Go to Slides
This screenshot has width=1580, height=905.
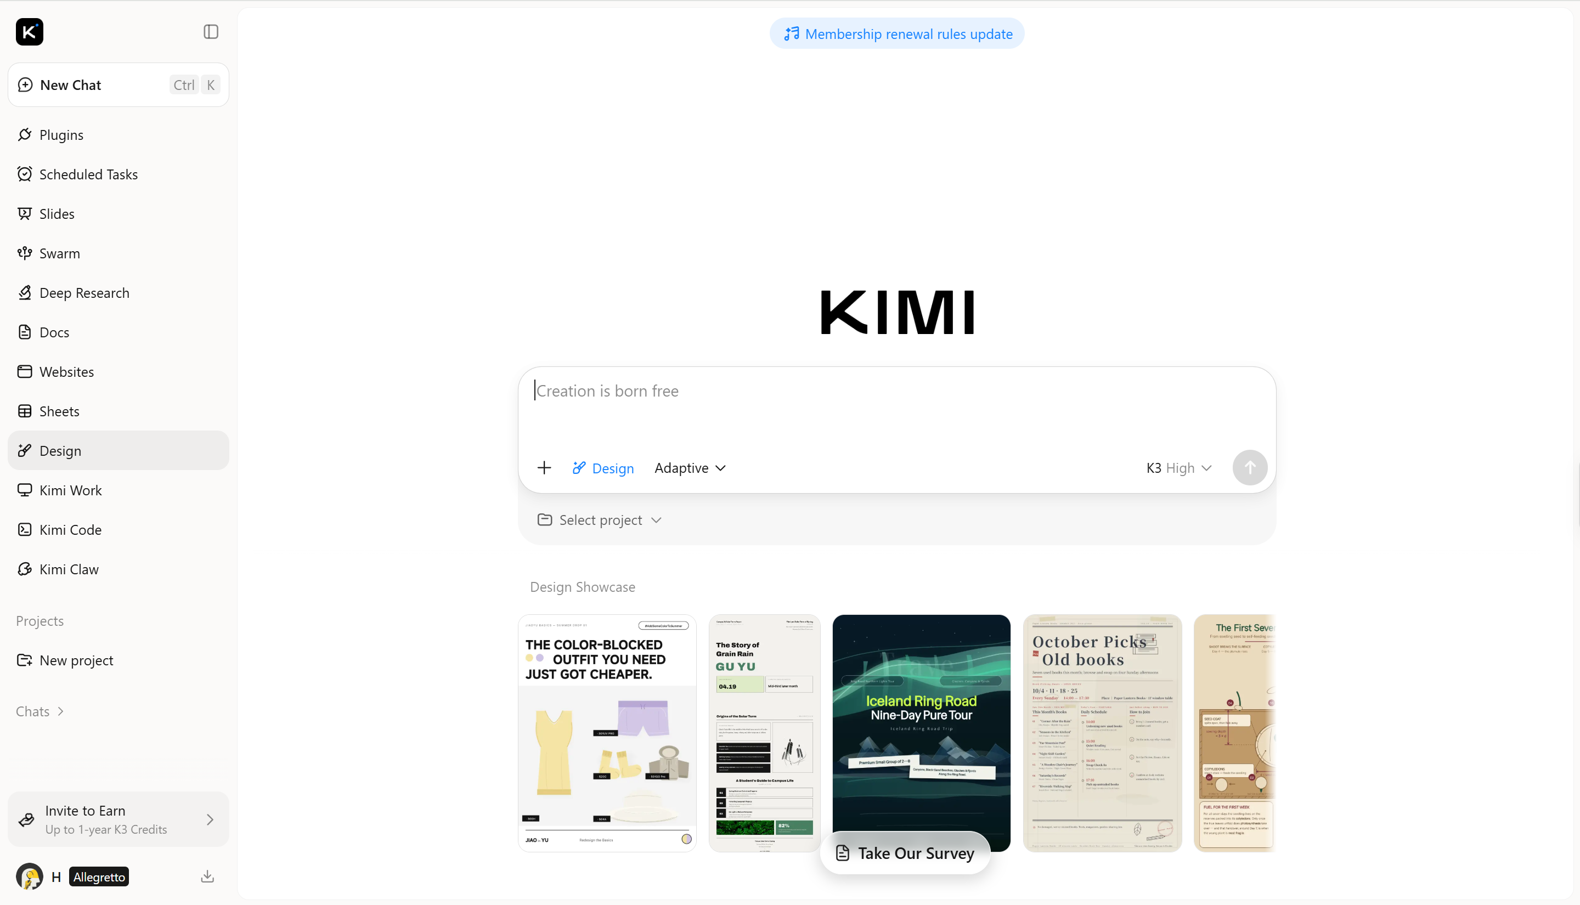[118, 214]
